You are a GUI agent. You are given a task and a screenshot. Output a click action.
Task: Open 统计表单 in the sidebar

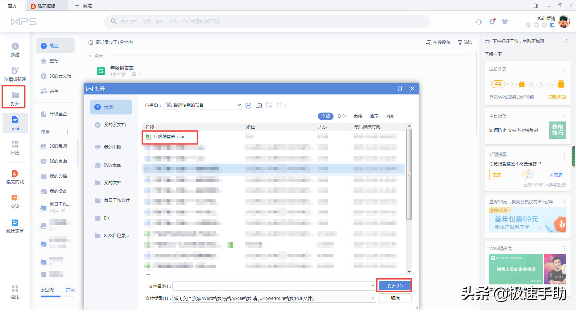15,226
